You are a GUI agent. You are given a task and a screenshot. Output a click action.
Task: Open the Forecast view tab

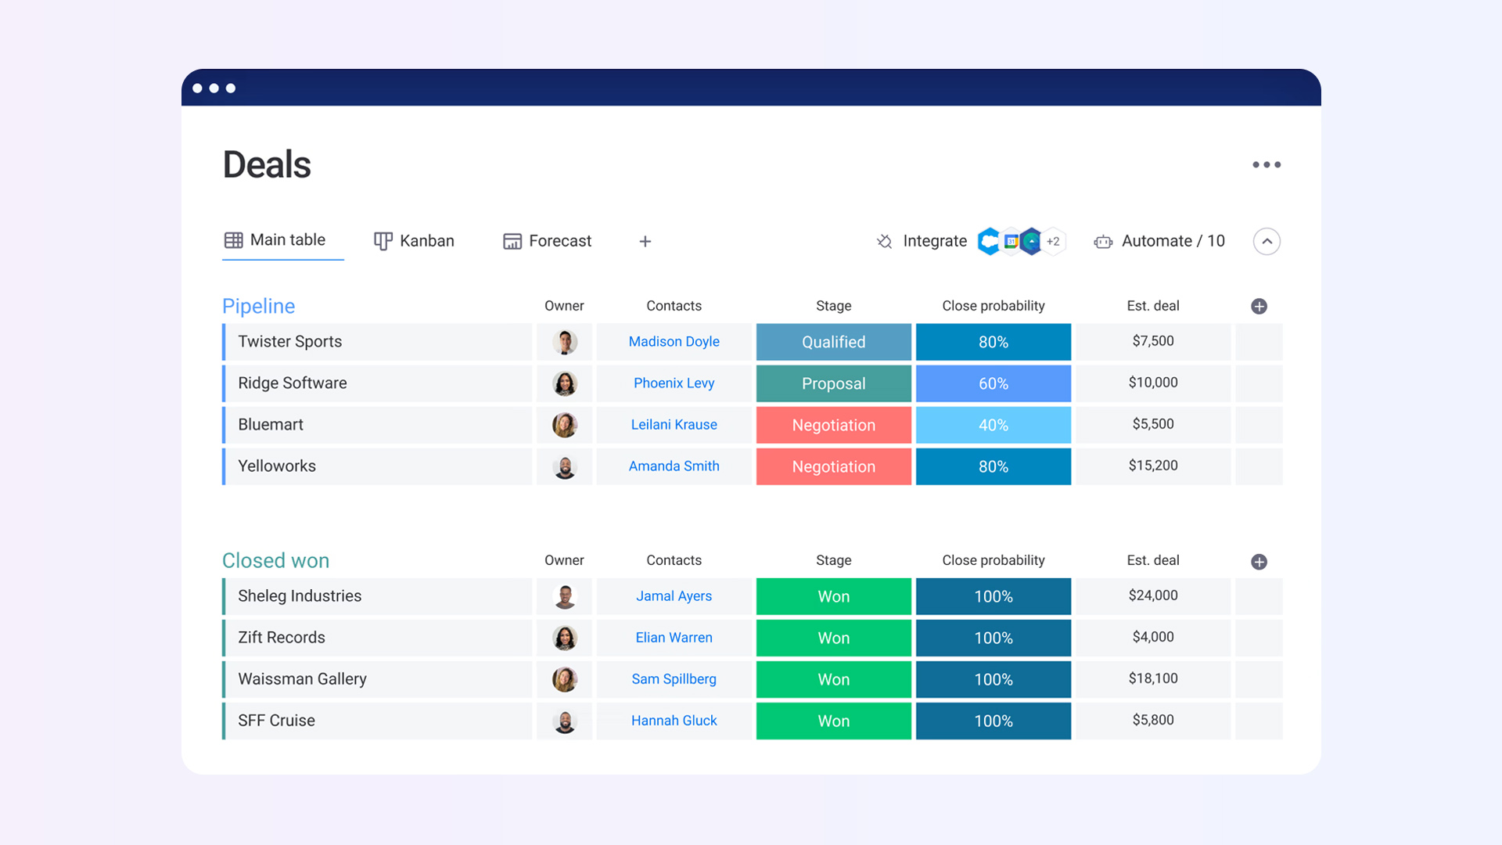point(547,241)
